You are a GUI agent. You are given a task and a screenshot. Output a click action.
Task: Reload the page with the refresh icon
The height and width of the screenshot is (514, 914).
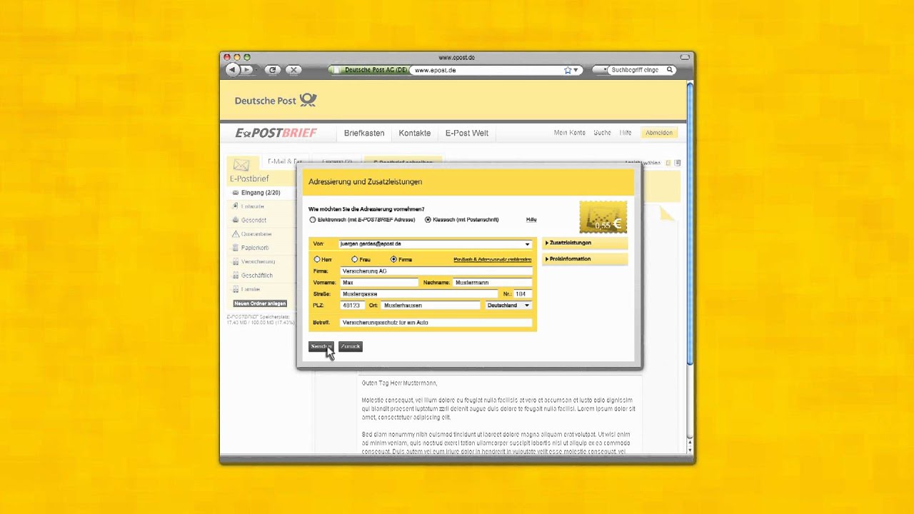point(272,70)
